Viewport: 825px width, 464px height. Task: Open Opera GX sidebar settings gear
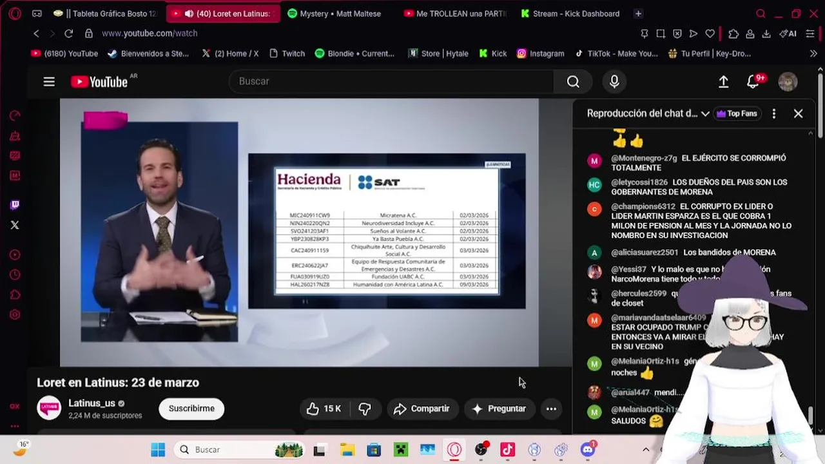tap(15, 314)
